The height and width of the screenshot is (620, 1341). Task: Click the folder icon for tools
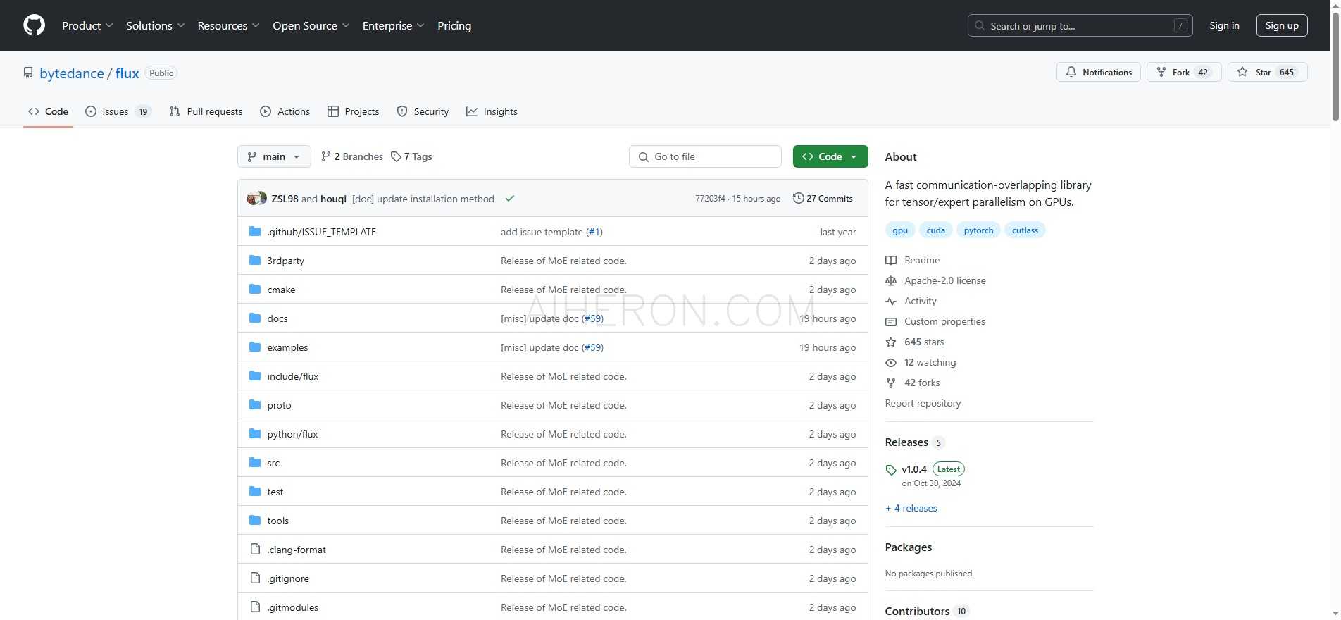click(x=255, y=521)
